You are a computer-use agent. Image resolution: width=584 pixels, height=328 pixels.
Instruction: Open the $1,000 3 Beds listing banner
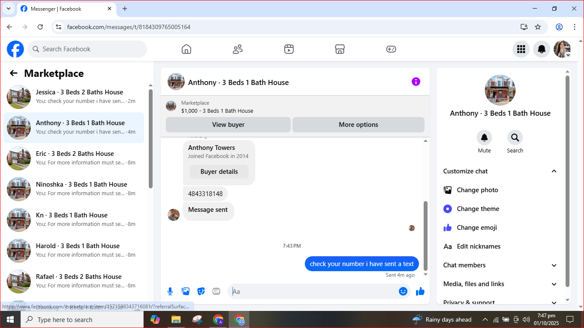295,107
